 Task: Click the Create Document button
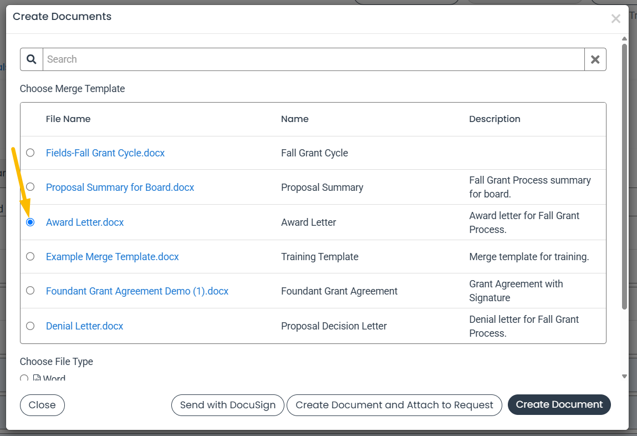pyautogui.click(x=559, y=405)
